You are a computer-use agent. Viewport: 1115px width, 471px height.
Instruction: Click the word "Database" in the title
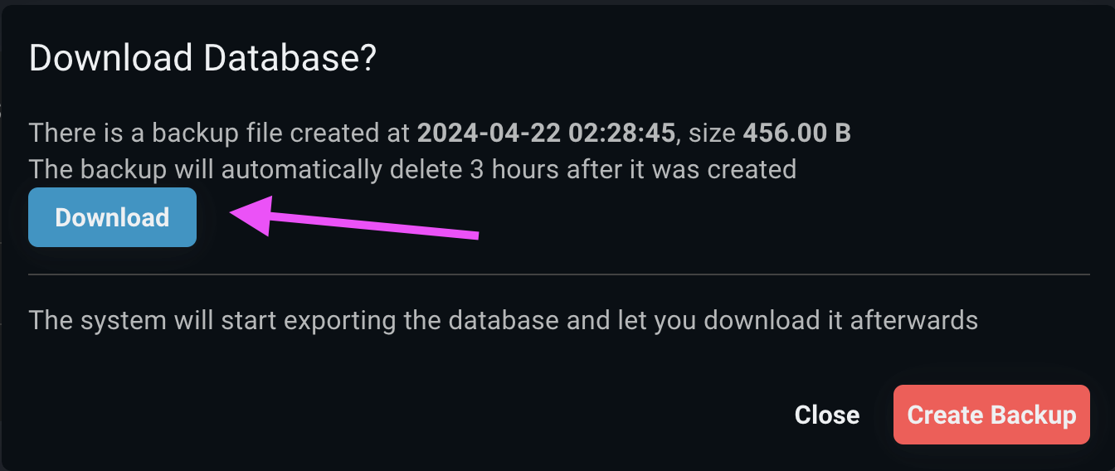pyautogui.click(x=285, y=59)
